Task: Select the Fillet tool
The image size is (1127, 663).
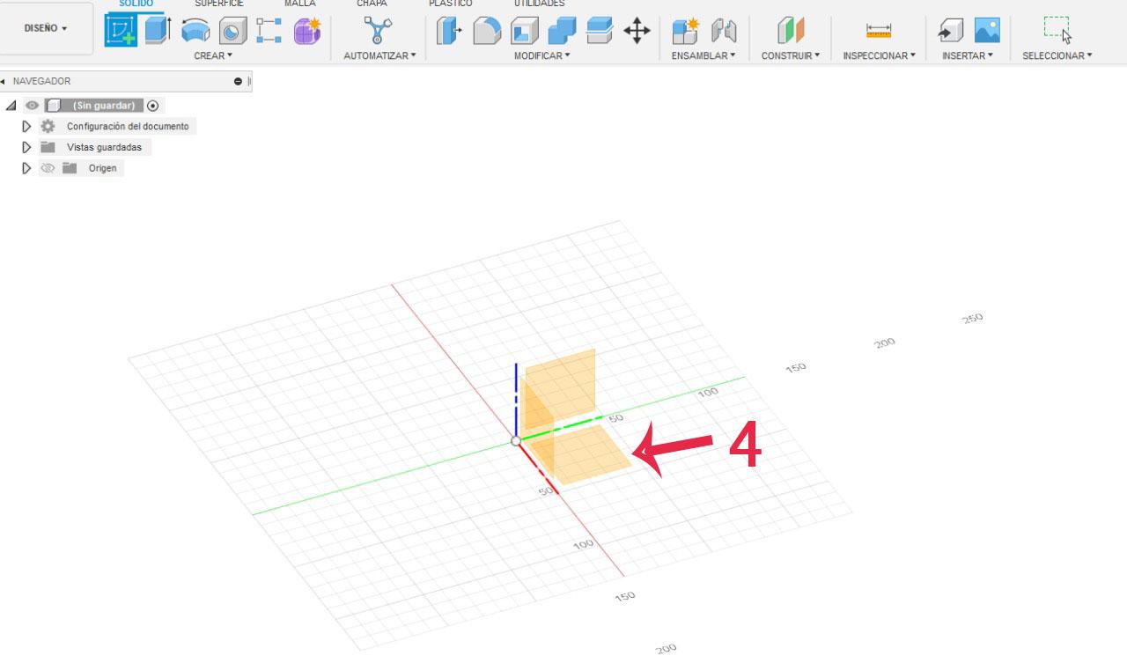Action: click(487, 32)
